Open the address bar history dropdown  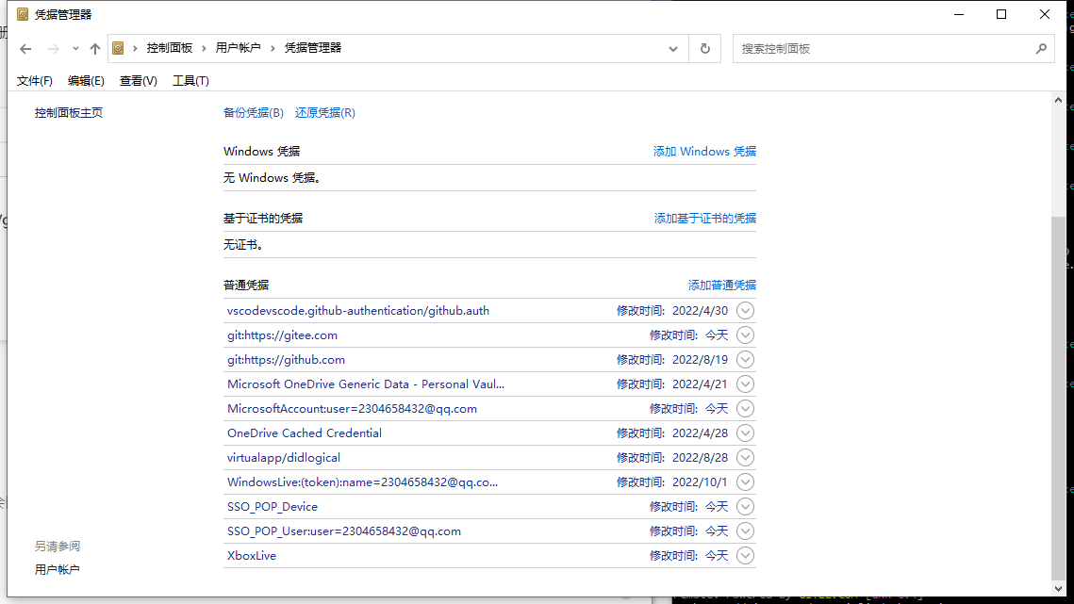[672, 49]
